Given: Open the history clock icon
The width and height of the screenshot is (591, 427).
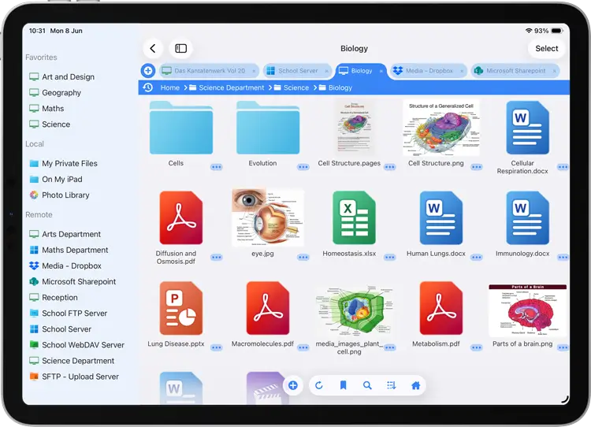Looking at the screenshot, I should (148, 87).
